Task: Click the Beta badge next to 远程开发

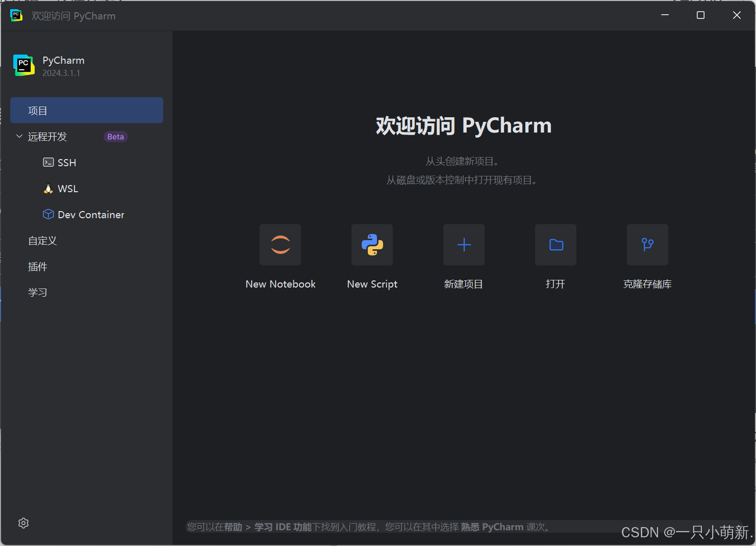Action: tap(116, 137)
